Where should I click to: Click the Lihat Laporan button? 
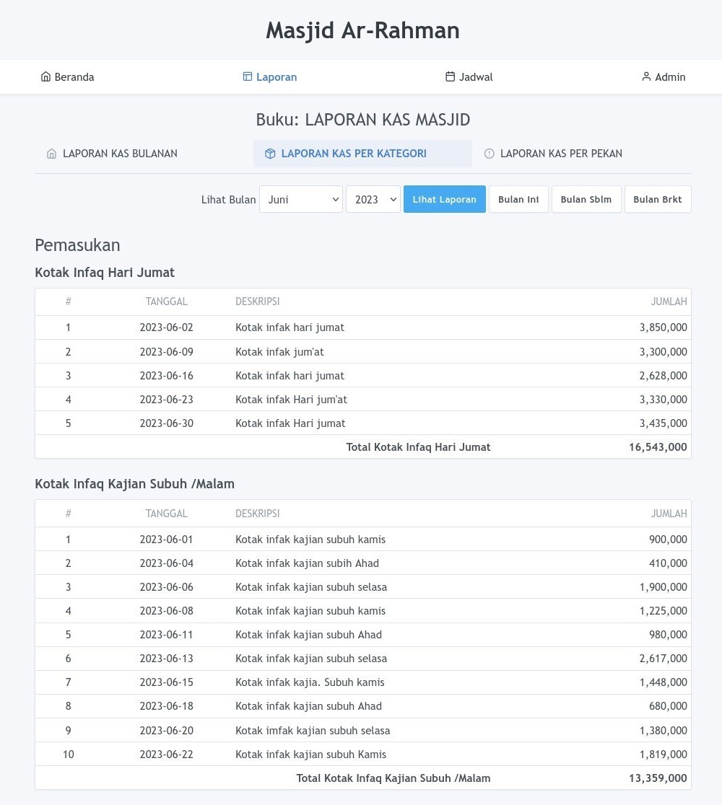[445, 199]
